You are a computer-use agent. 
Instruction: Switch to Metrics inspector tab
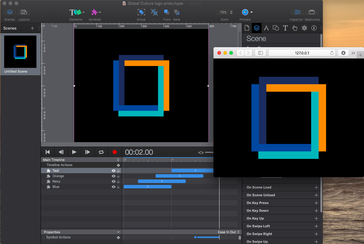coord(266,28)
